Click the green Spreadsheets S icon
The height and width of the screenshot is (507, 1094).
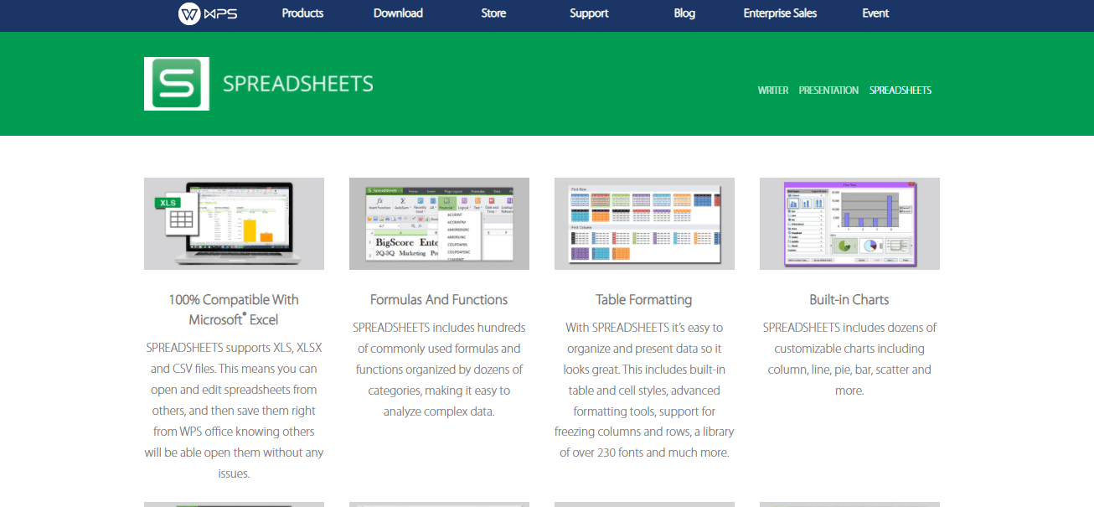pos(177,84)
